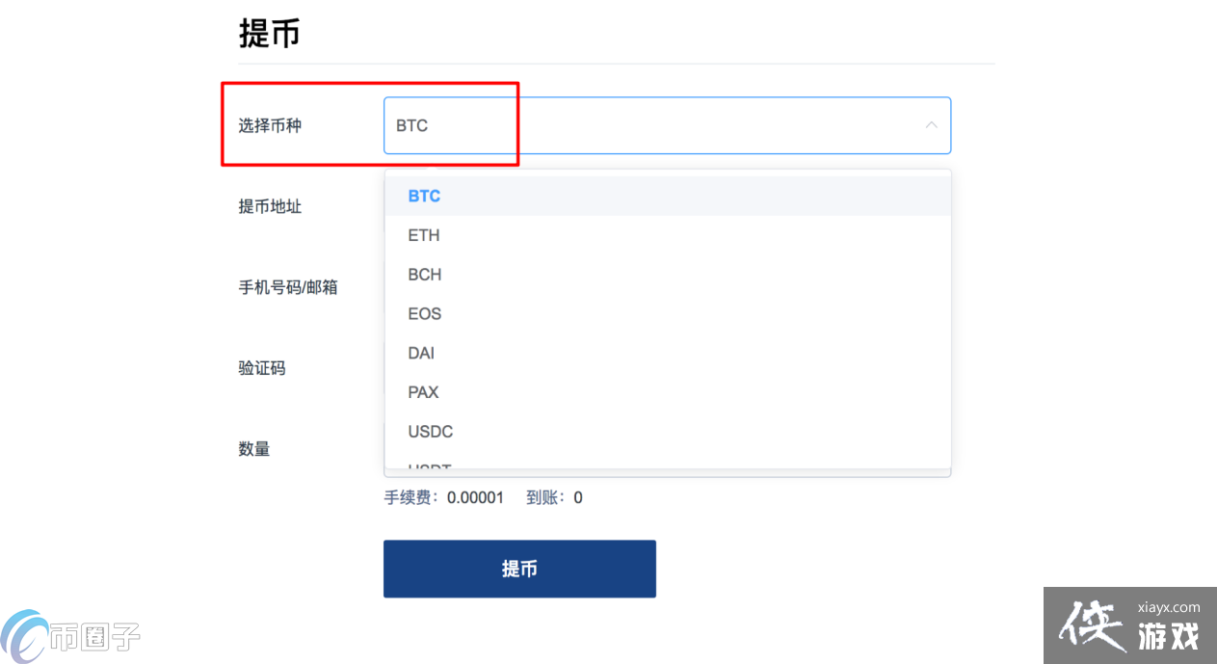Viewport: 1217px width, 664px height.
Task: Click the 侠游戏 xiayx.com logo
Action: pyautogui.click(x=1127, y=624)
